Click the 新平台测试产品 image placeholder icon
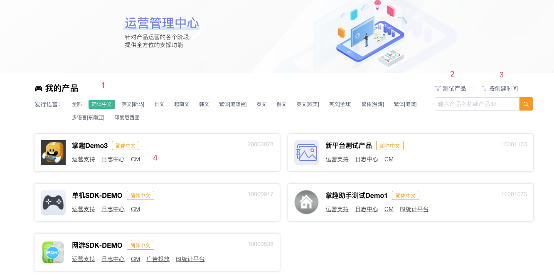 (x=307, y=153)
